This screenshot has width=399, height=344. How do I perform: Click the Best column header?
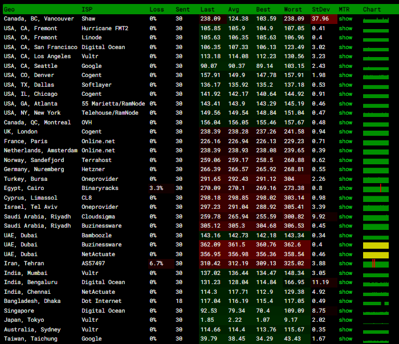pyautogui.click(x=263, y=10)
